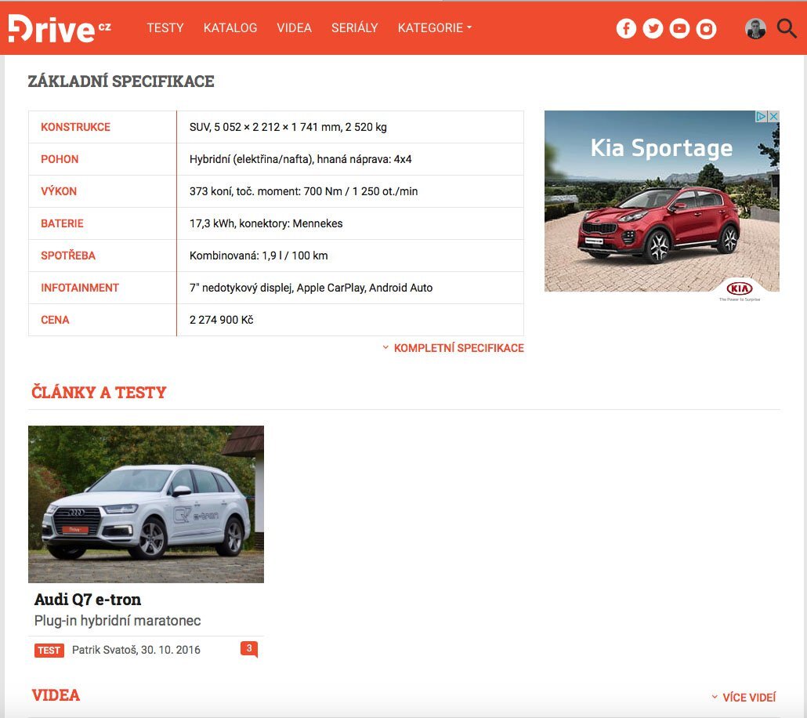Click the red TEST label on the article

point(48,650)
